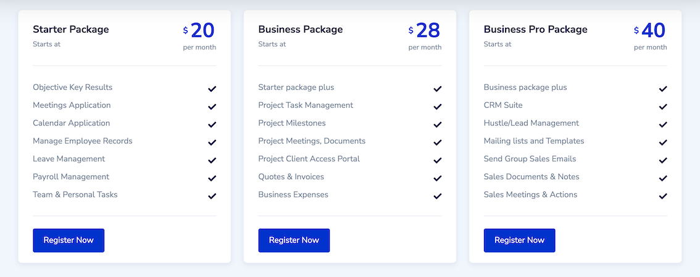This screenshot has width=700, height=277.
Task: Register for the Business Package
Action: [x=294, y=241]
